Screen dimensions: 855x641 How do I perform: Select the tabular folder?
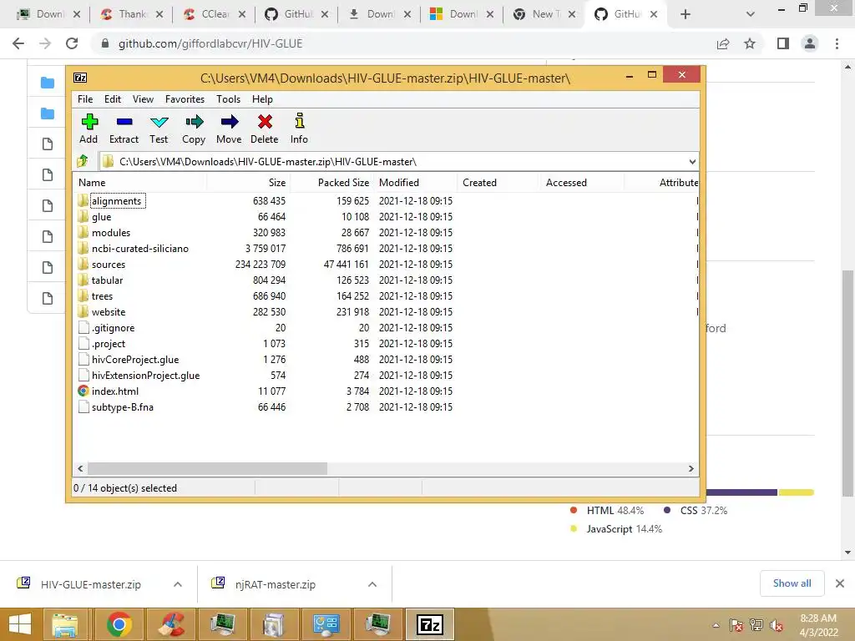coord(108,280)
